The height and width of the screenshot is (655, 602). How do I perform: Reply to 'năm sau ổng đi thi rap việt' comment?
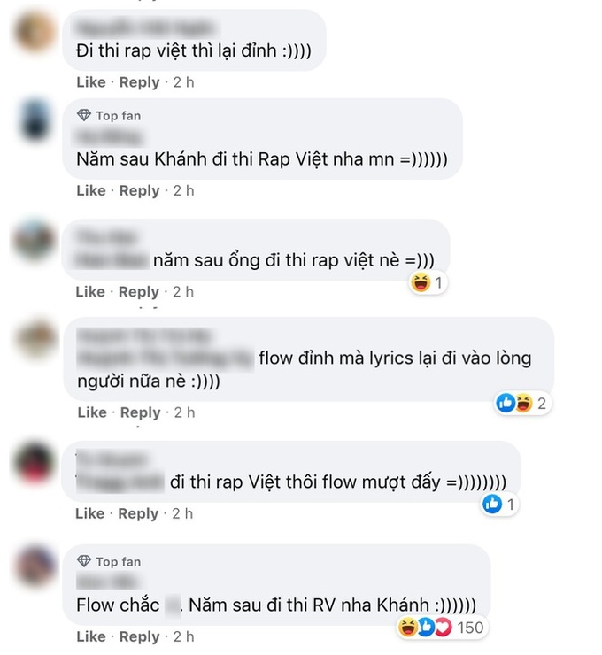[x=139, y=291]
